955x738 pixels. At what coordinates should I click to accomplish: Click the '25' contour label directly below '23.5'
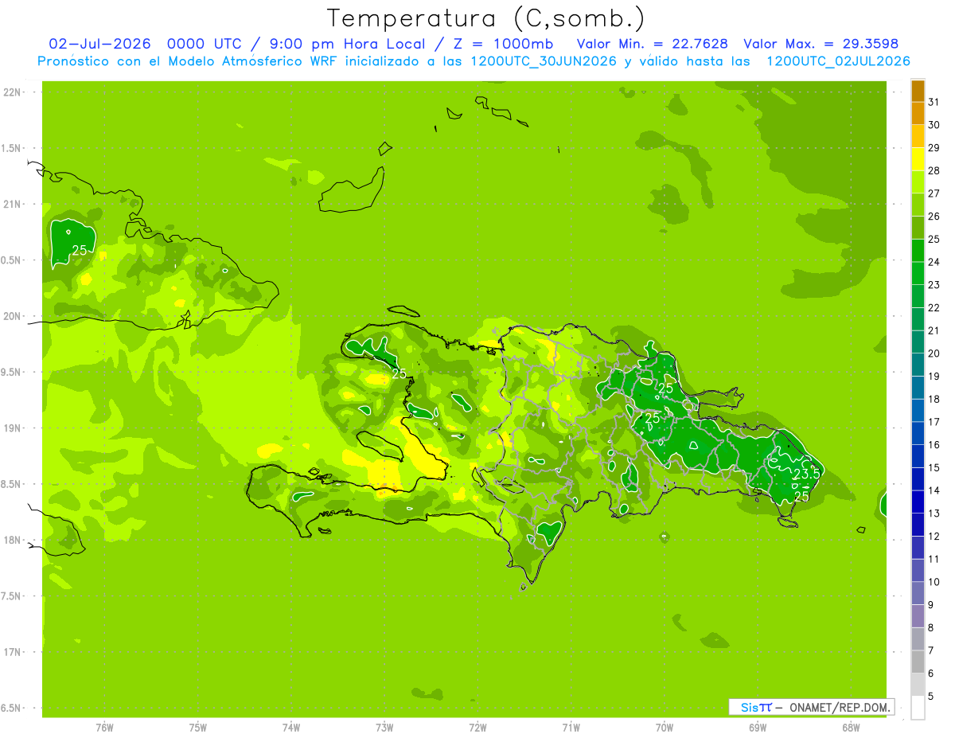pyautogui.click(x=802, y=497)
